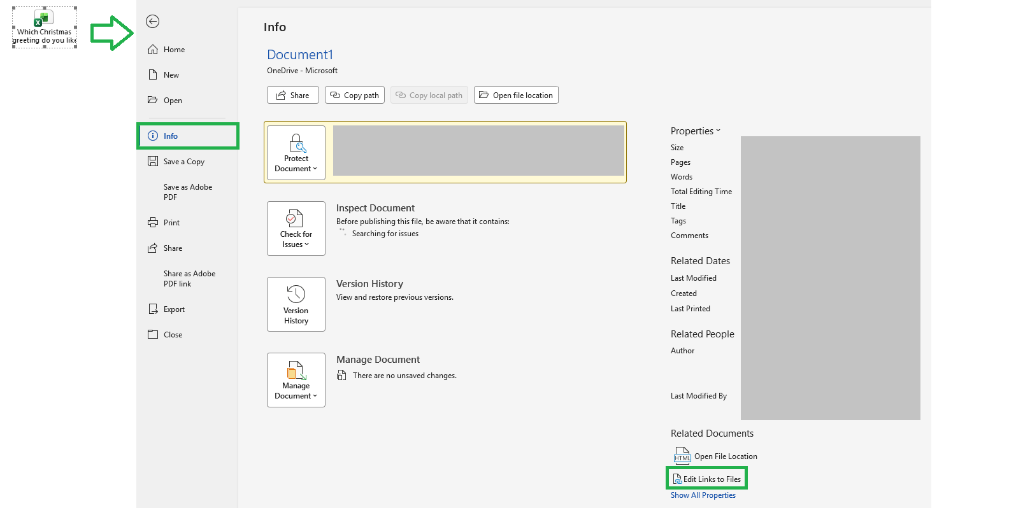This screenshot has width=1009, height=508.
Task: Open the Manage Document dropdown
Action: coord(296,380)
